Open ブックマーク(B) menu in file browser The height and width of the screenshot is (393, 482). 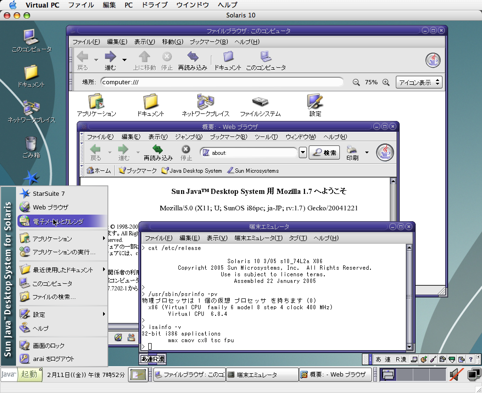pyautogui.click(x=209, y=42)
